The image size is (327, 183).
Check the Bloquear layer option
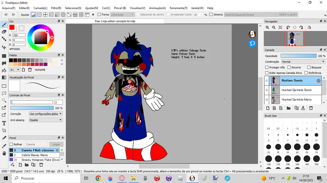[309, 67]
